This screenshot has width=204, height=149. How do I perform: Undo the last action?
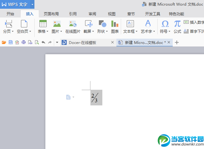[44, 42]
